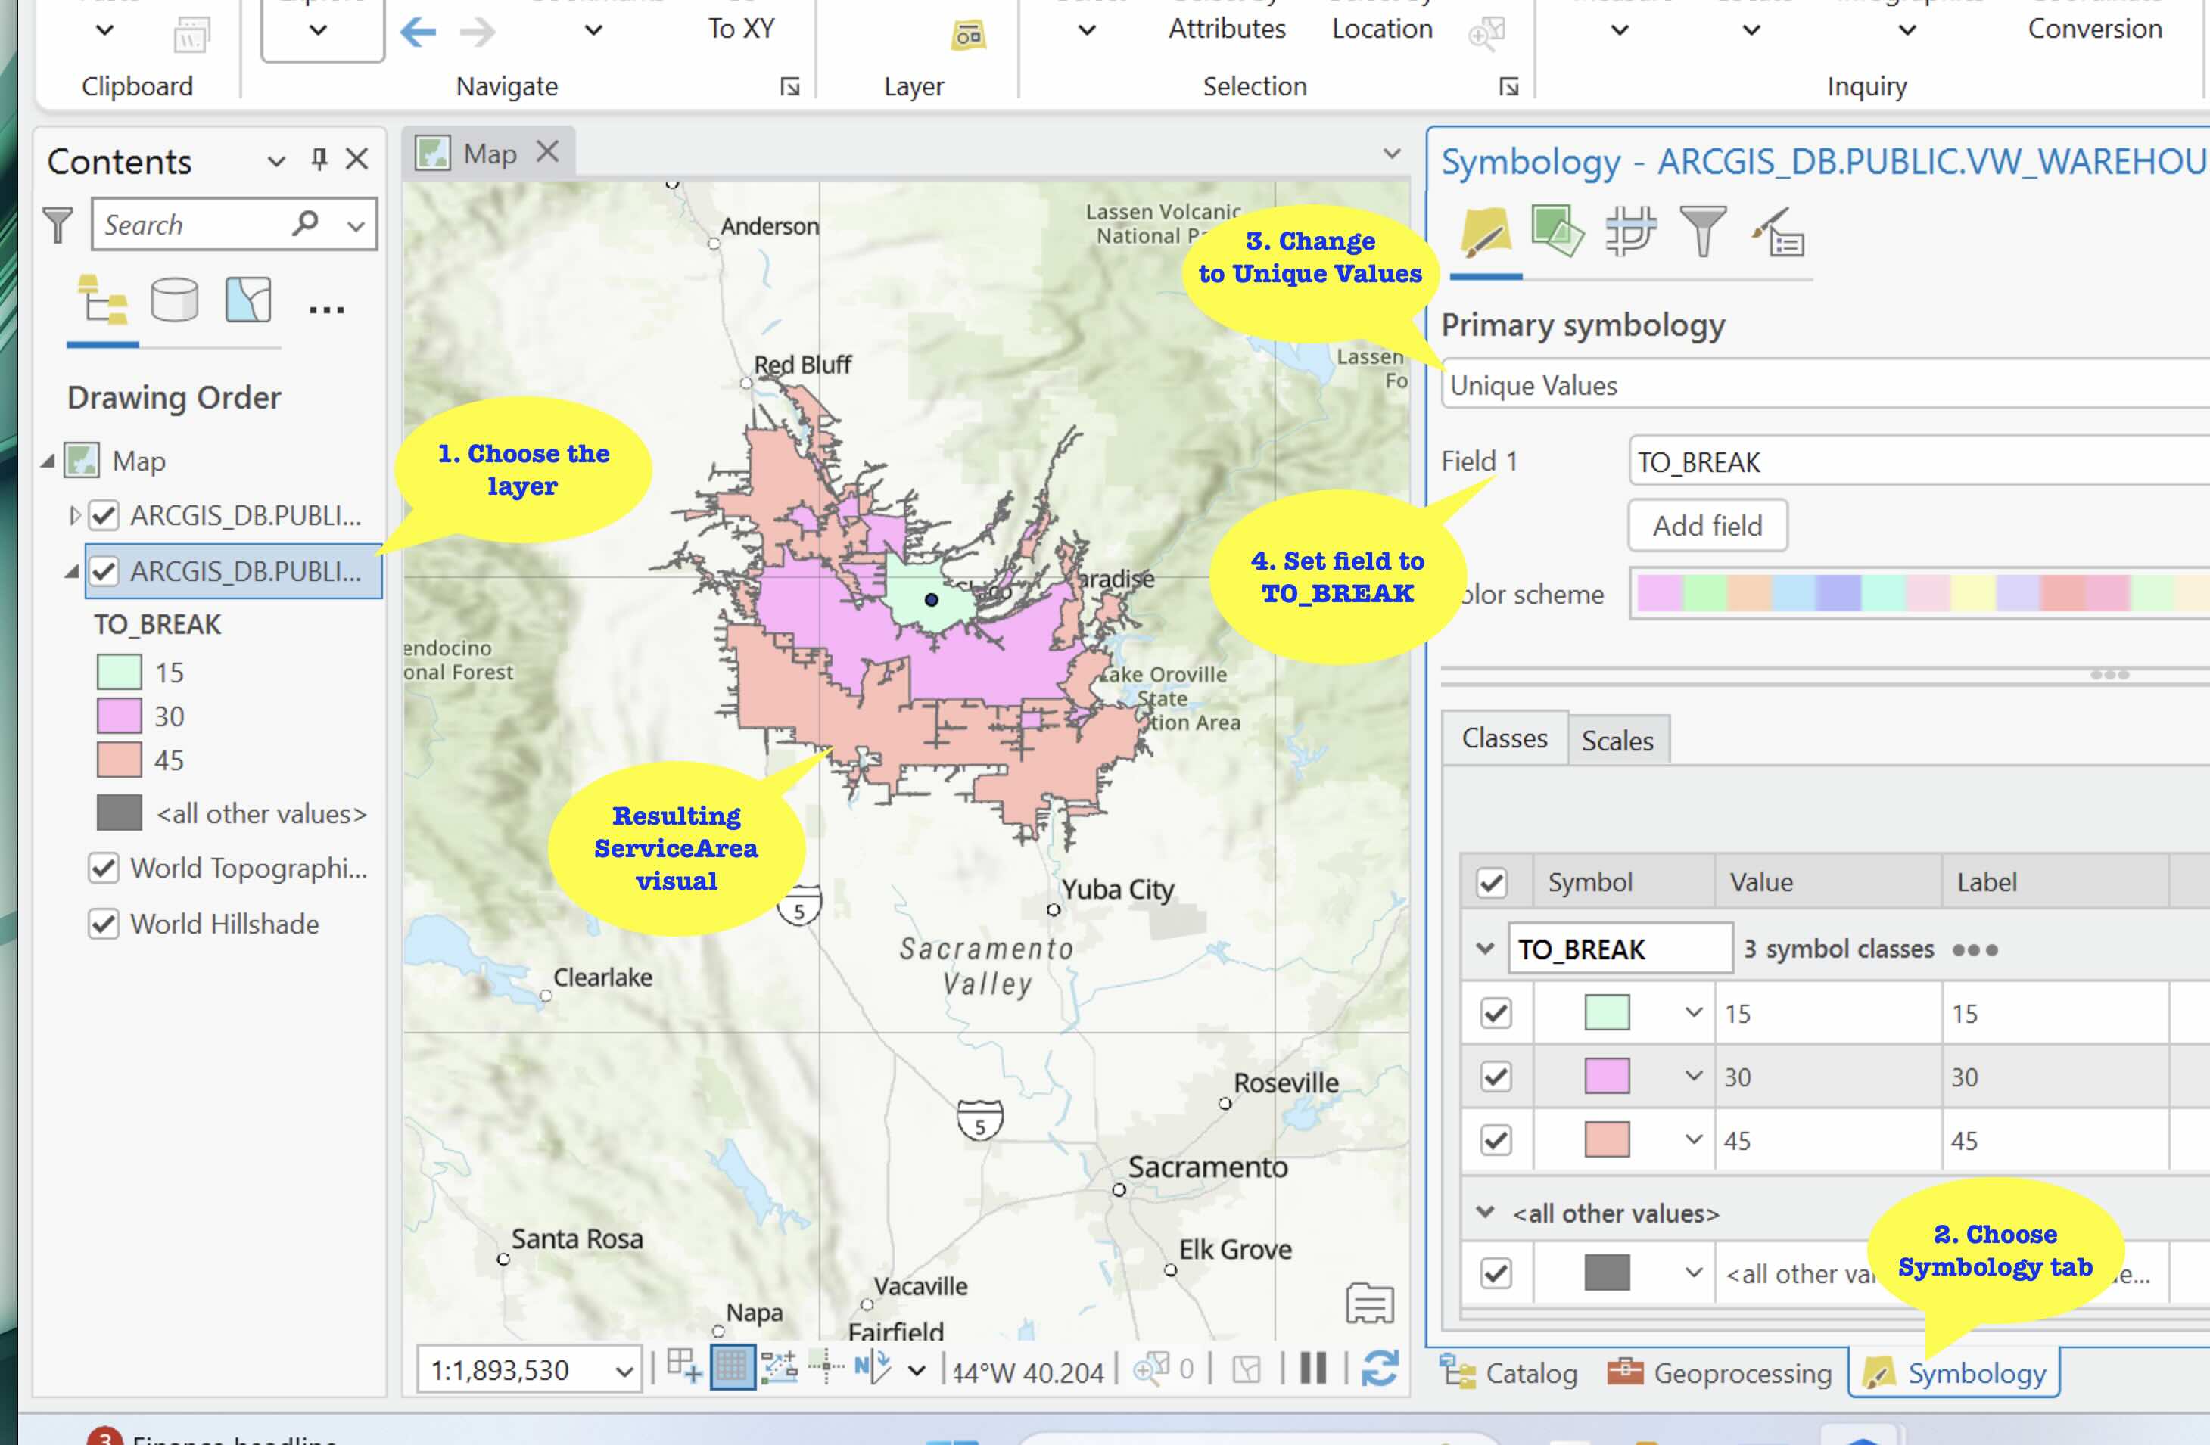The image size is (2210, 1445).
Task: Click the Display filters funnel icon
Action: pos(1702,230)
